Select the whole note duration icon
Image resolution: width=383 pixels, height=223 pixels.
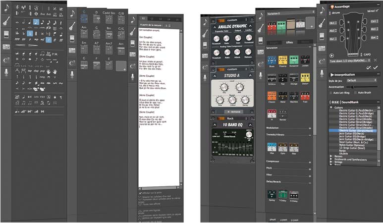[17, 22]
